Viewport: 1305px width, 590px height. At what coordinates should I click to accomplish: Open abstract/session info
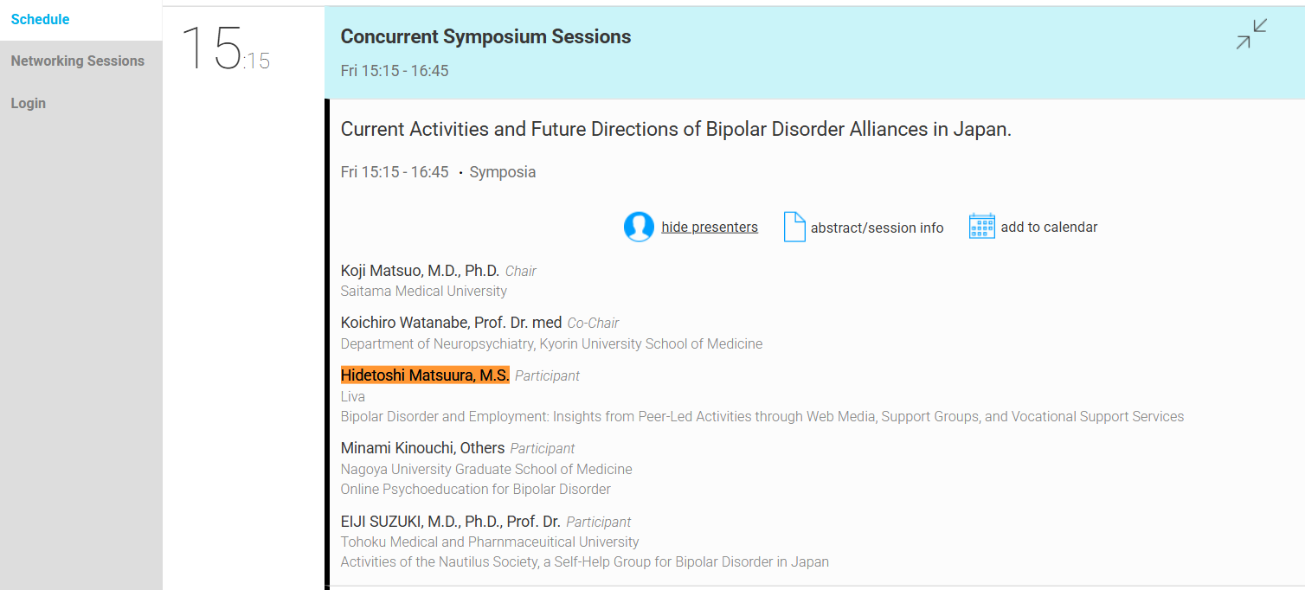click(x=877, y=228)
